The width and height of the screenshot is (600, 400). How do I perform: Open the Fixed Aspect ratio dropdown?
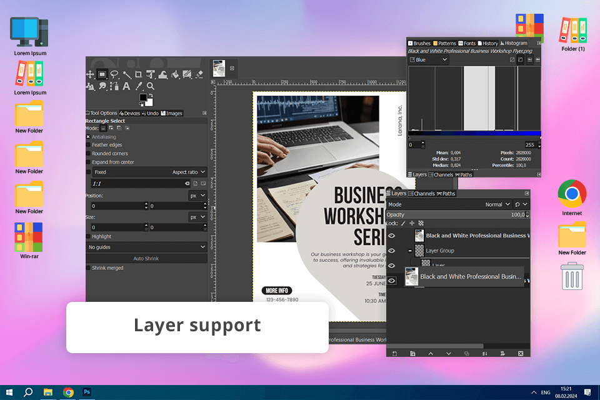[x=149, y=172]
